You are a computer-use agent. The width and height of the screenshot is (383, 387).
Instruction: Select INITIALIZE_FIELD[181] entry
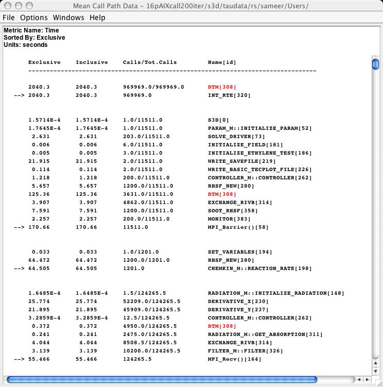(x=246, y=145)
